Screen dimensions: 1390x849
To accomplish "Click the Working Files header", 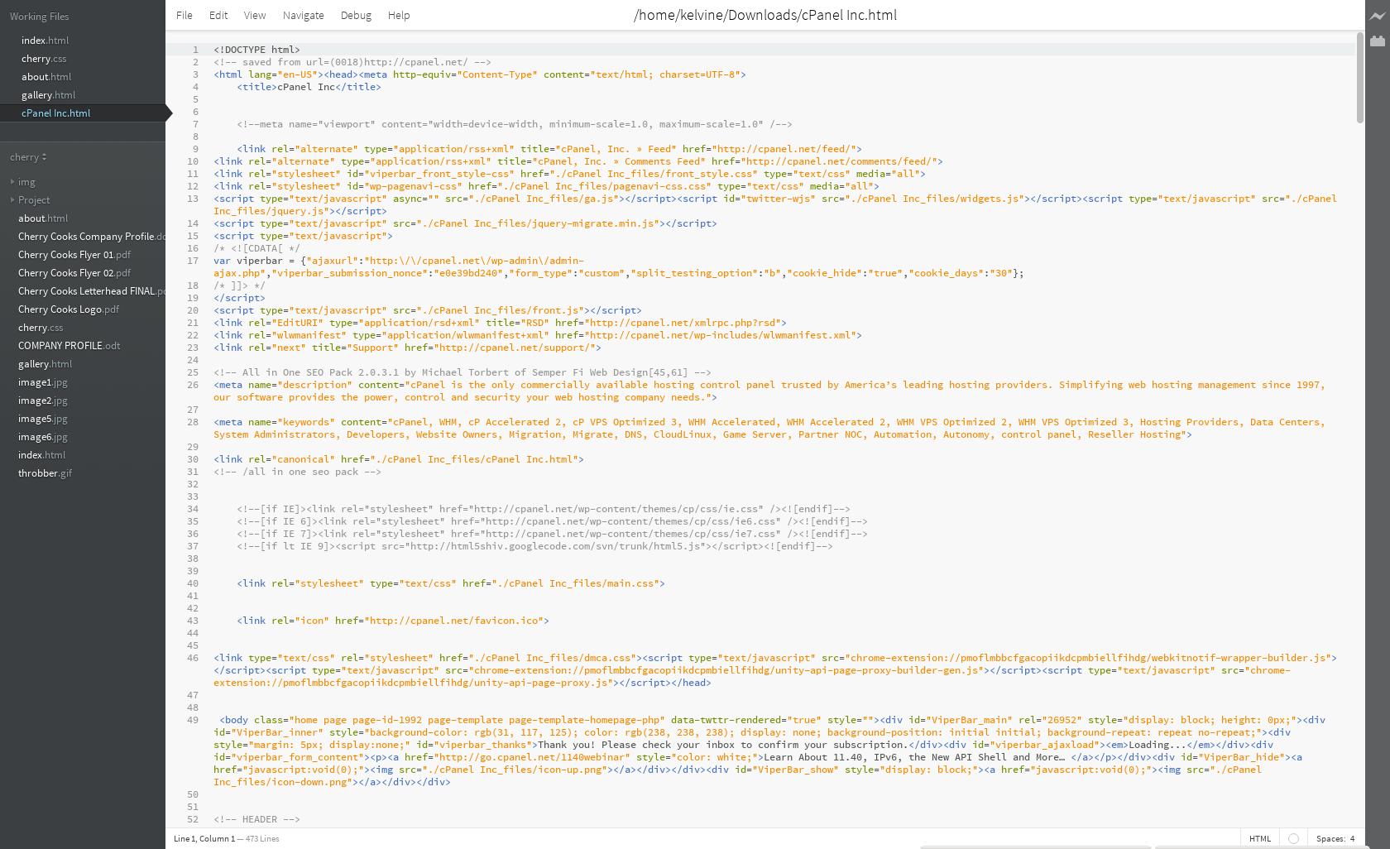I will (x=40, y=17).
